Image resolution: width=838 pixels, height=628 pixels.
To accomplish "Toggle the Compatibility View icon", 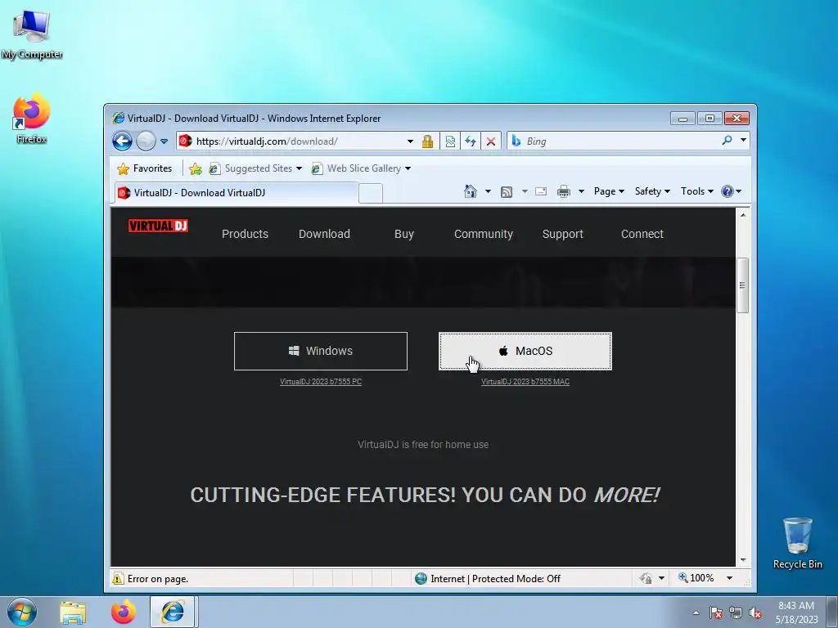I will click(x=451, y=141).
